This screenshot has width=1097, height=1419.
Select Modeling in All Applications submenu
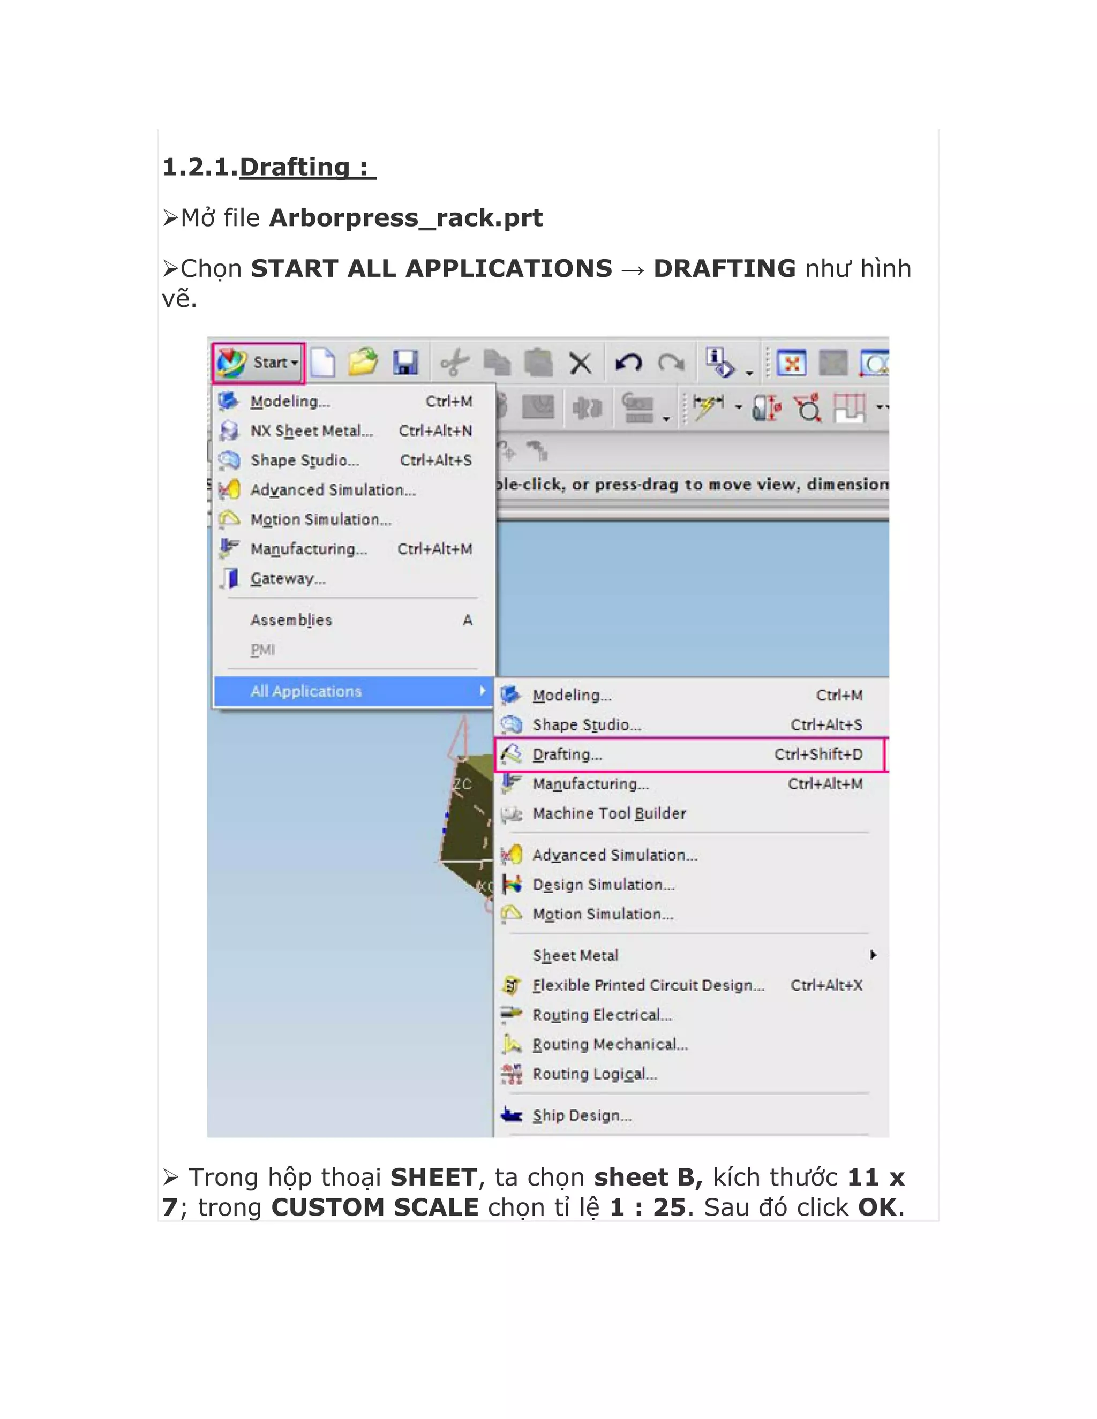(691, 695)
